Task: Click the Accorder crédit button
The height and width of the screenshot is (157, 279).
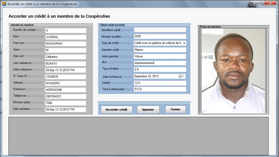Action: click(x=116, y=110)
